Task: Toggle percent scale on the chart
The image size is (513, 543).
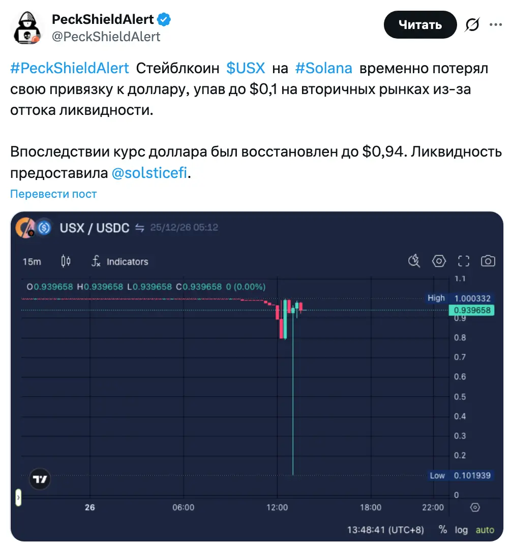Action: [x=443, y=529]
